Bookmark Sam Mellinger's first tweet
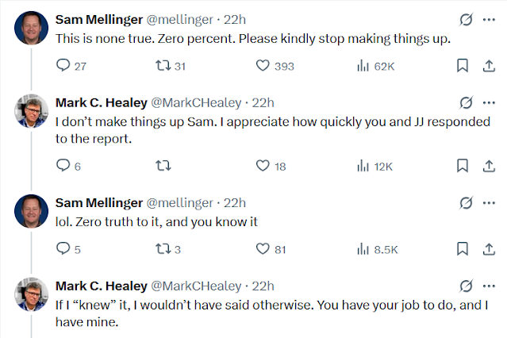Viewport: 507px width, 338px height. [x=462, y=66]
